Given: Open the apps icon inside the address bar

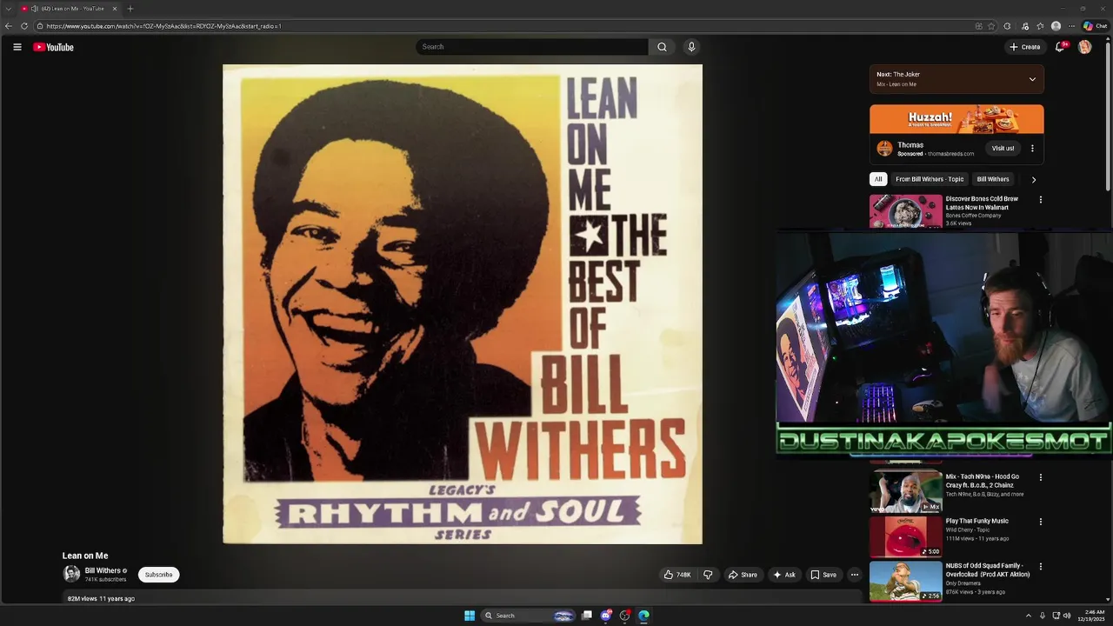Looking at the screenshot, I should [x=978, y=26].
